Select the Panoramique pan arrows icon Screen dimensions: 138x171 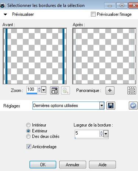(110, 90)
